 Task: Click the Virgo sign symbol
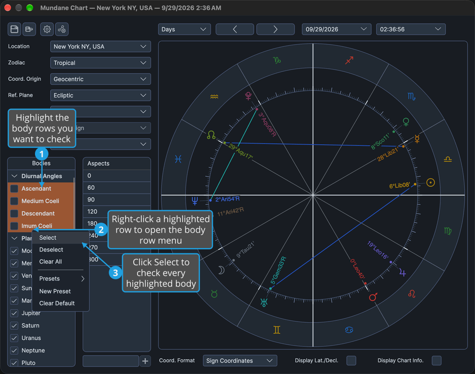[x=448, y=231]
